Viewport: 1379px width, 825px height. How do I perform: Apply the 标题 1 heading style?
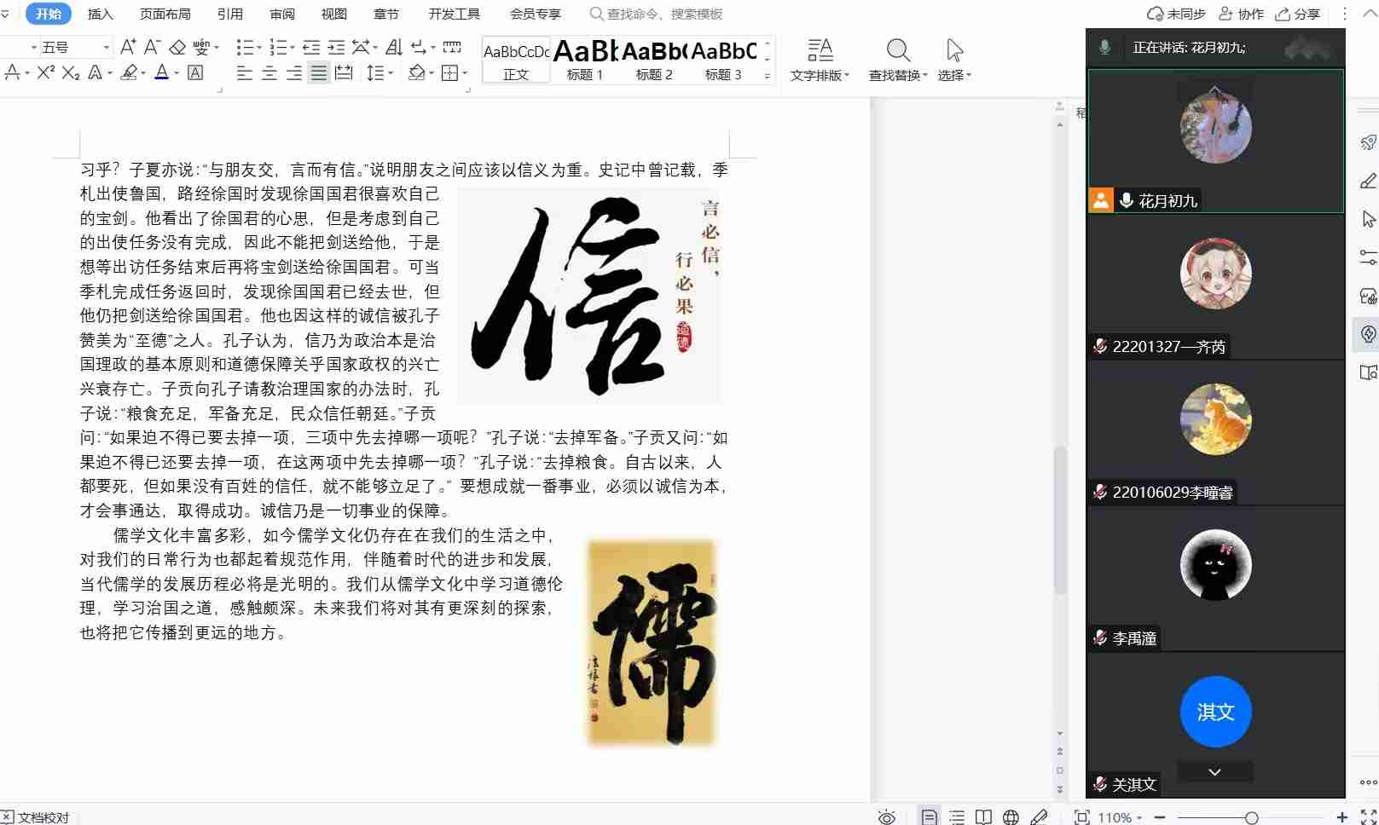585,60
